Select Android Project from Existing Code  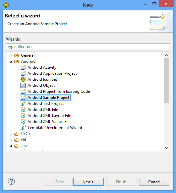pos(59,91)
